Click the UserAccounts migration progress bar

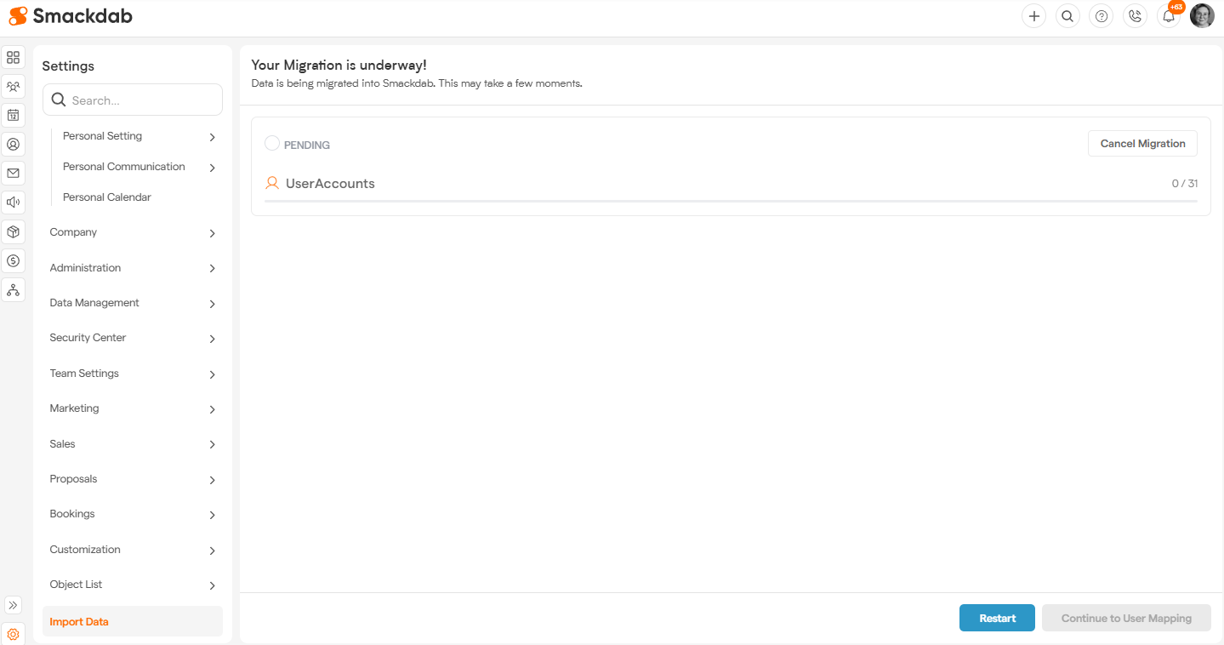point(730,201)
